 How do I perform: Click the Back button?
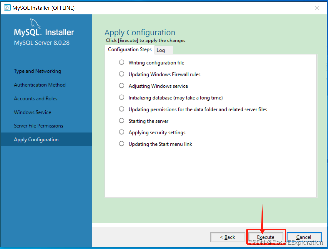[x=228, y=237]
